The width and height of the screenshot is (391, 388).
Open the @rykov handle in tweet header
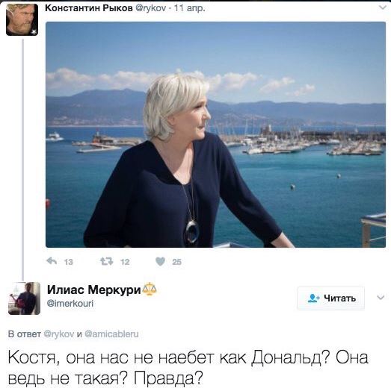tap(150, 8)
